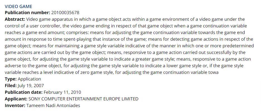Click abstract line starting 'reaches a game end amount'
Screen dimensions: 261x112
125,33
